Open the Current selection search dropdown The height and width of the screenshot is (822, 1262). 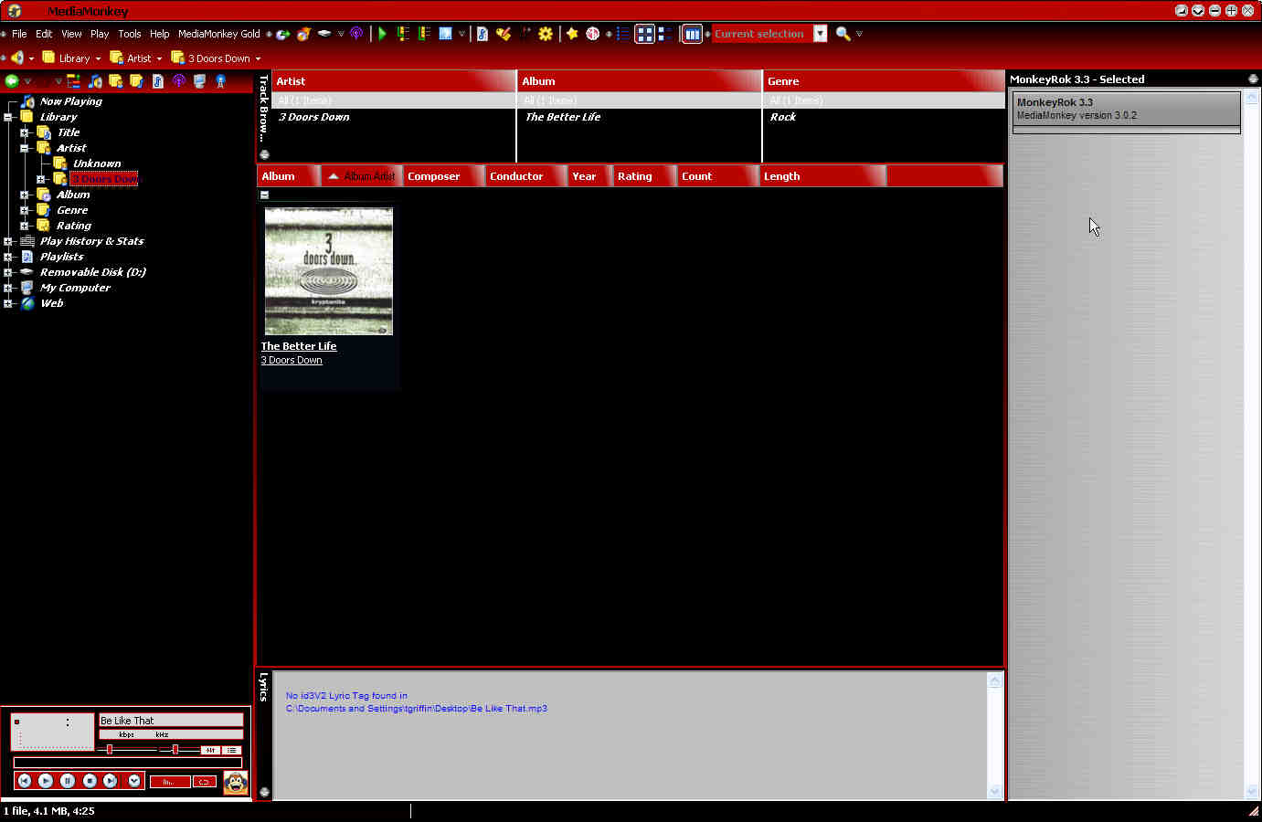coord(821,34)
